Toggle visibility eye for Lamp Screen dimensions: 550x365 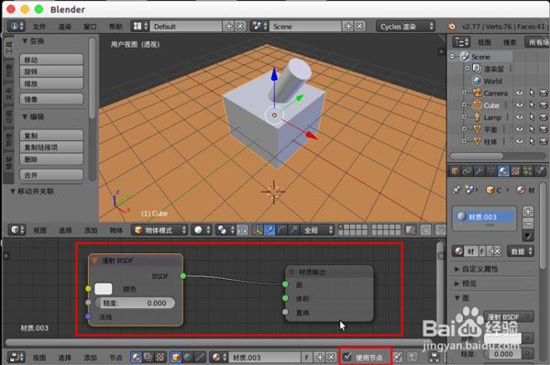(520, 116)
